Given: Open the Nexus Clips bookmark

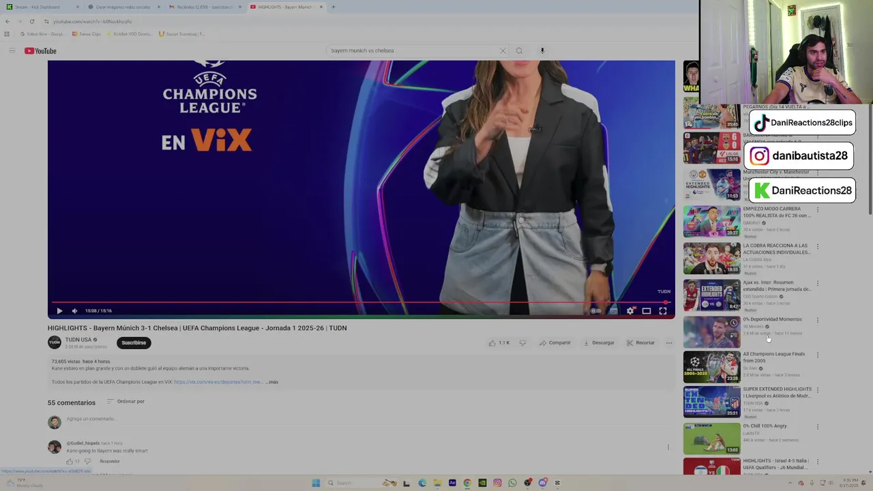Looking at the screenshot, I should pyautogui.click(x=86, y=34).
